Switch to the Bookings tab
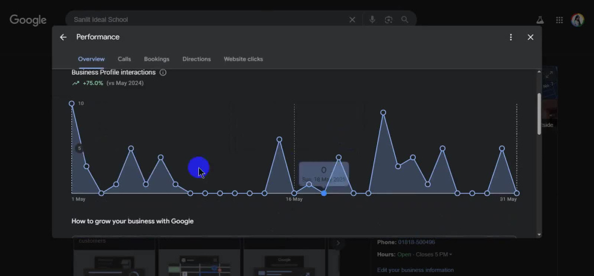Viewport: 594px width, 276px height. 156,59
